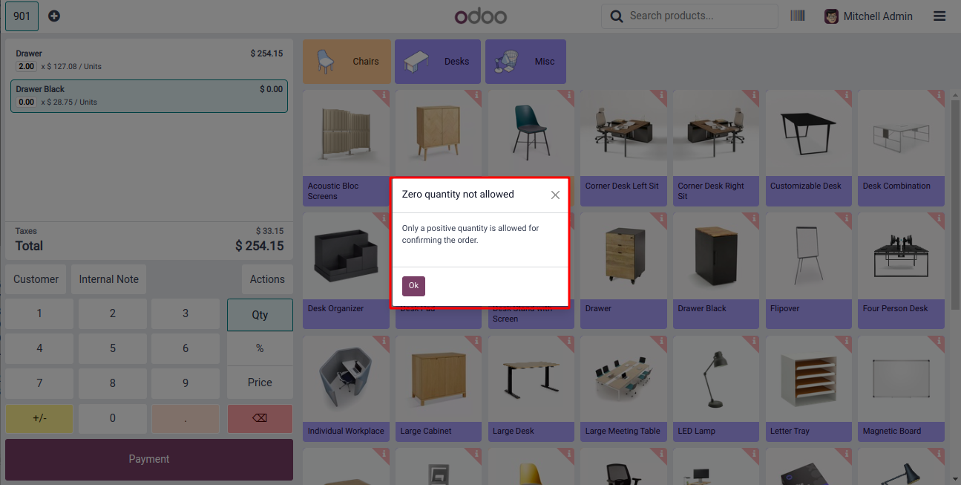
Task: Click info icon on Customizable Desk
Action: pos(846,97)
